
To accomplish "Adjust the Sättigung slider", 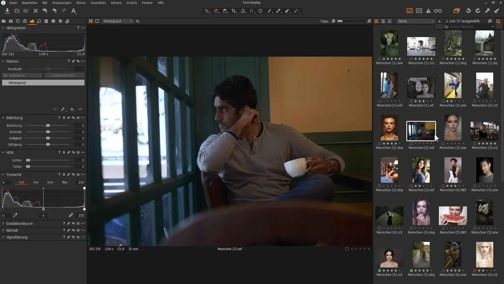I will 48,144.
